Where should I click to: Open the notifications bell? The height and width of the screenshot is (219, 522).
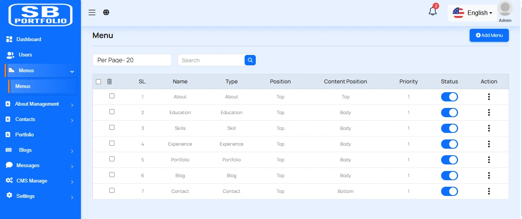coord(433,12)
